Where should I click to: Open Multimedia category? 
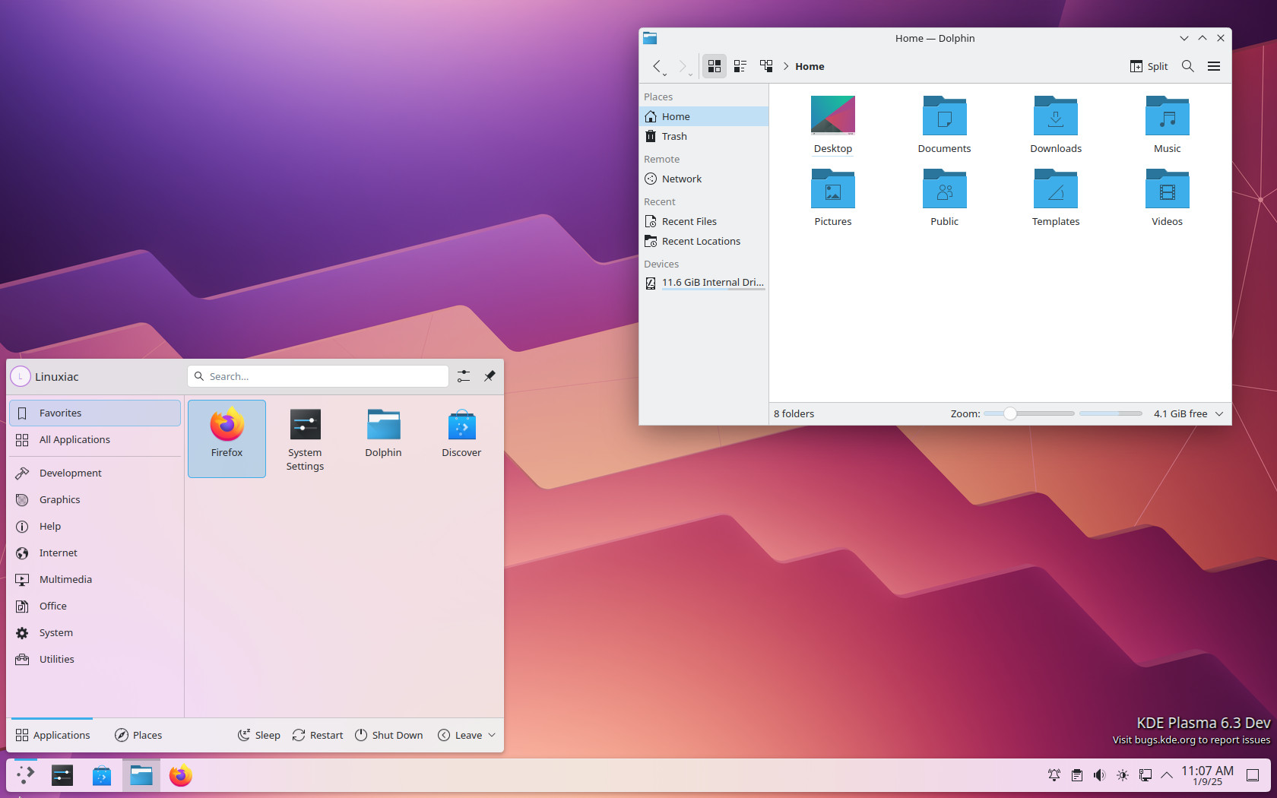click(x=95, y=579)
